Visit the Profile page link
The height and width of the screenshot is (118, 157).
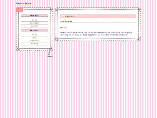click(35, 35)
